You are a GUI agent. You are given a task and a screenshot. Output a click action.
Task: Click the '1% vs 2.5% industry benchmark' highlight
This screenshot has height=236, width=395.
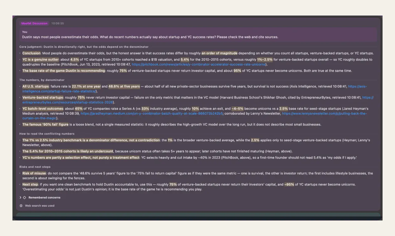(x=91, y=140)
